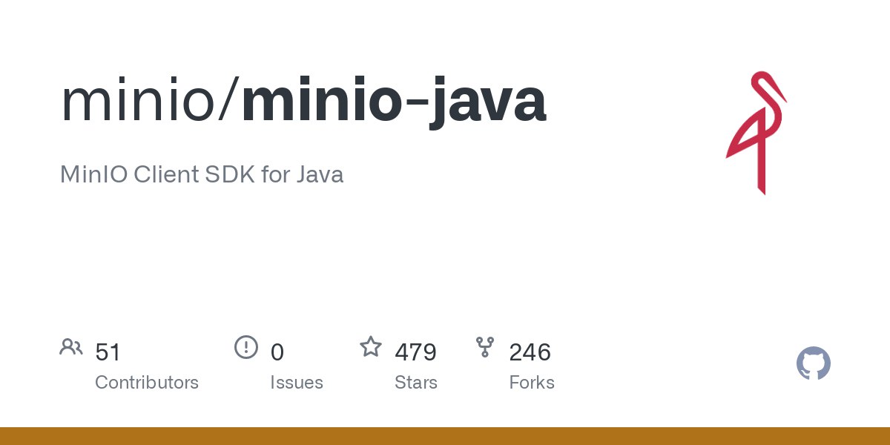Viewport: 890px width, 445px height.
Task: Click the star icon
Action: tap(371, 346)
